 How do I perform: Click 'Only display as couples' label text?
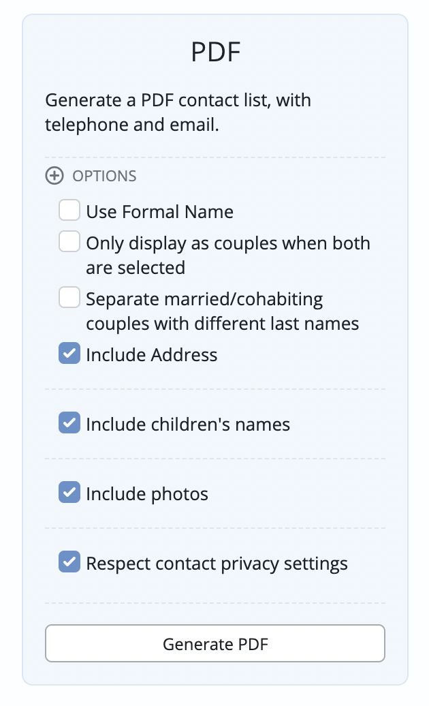pos(227,243)
